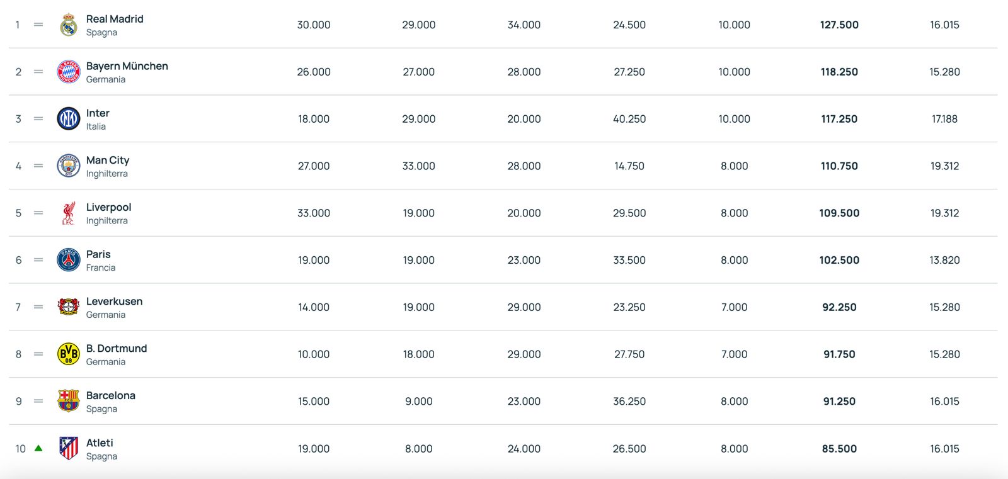The width and height of the screenshot is (1008, 479).
Task: Click the Paris club logo
Action: (69, 260)
